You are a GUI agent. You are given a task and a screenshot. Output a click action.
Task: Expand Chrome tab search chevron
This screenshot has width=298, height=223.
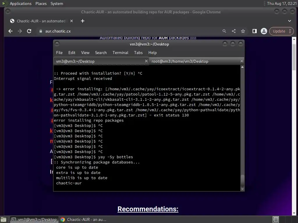coord(290,21)
